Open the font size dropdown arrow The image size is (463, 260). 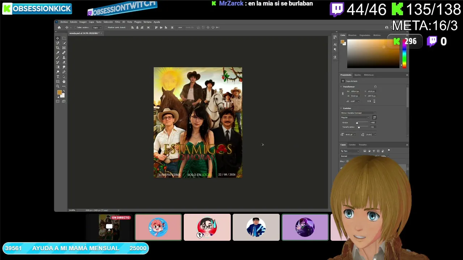[x=354, y=135]
